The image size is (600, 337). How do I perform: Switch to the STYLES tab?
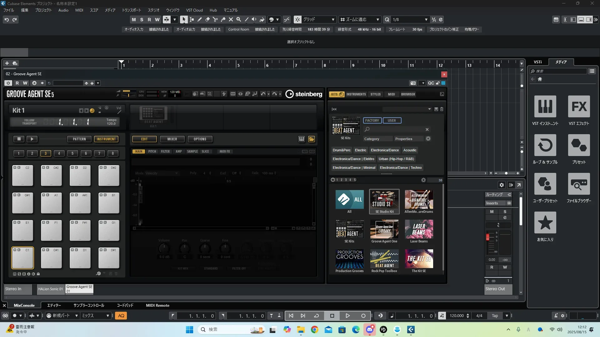(x=375, y=94)
